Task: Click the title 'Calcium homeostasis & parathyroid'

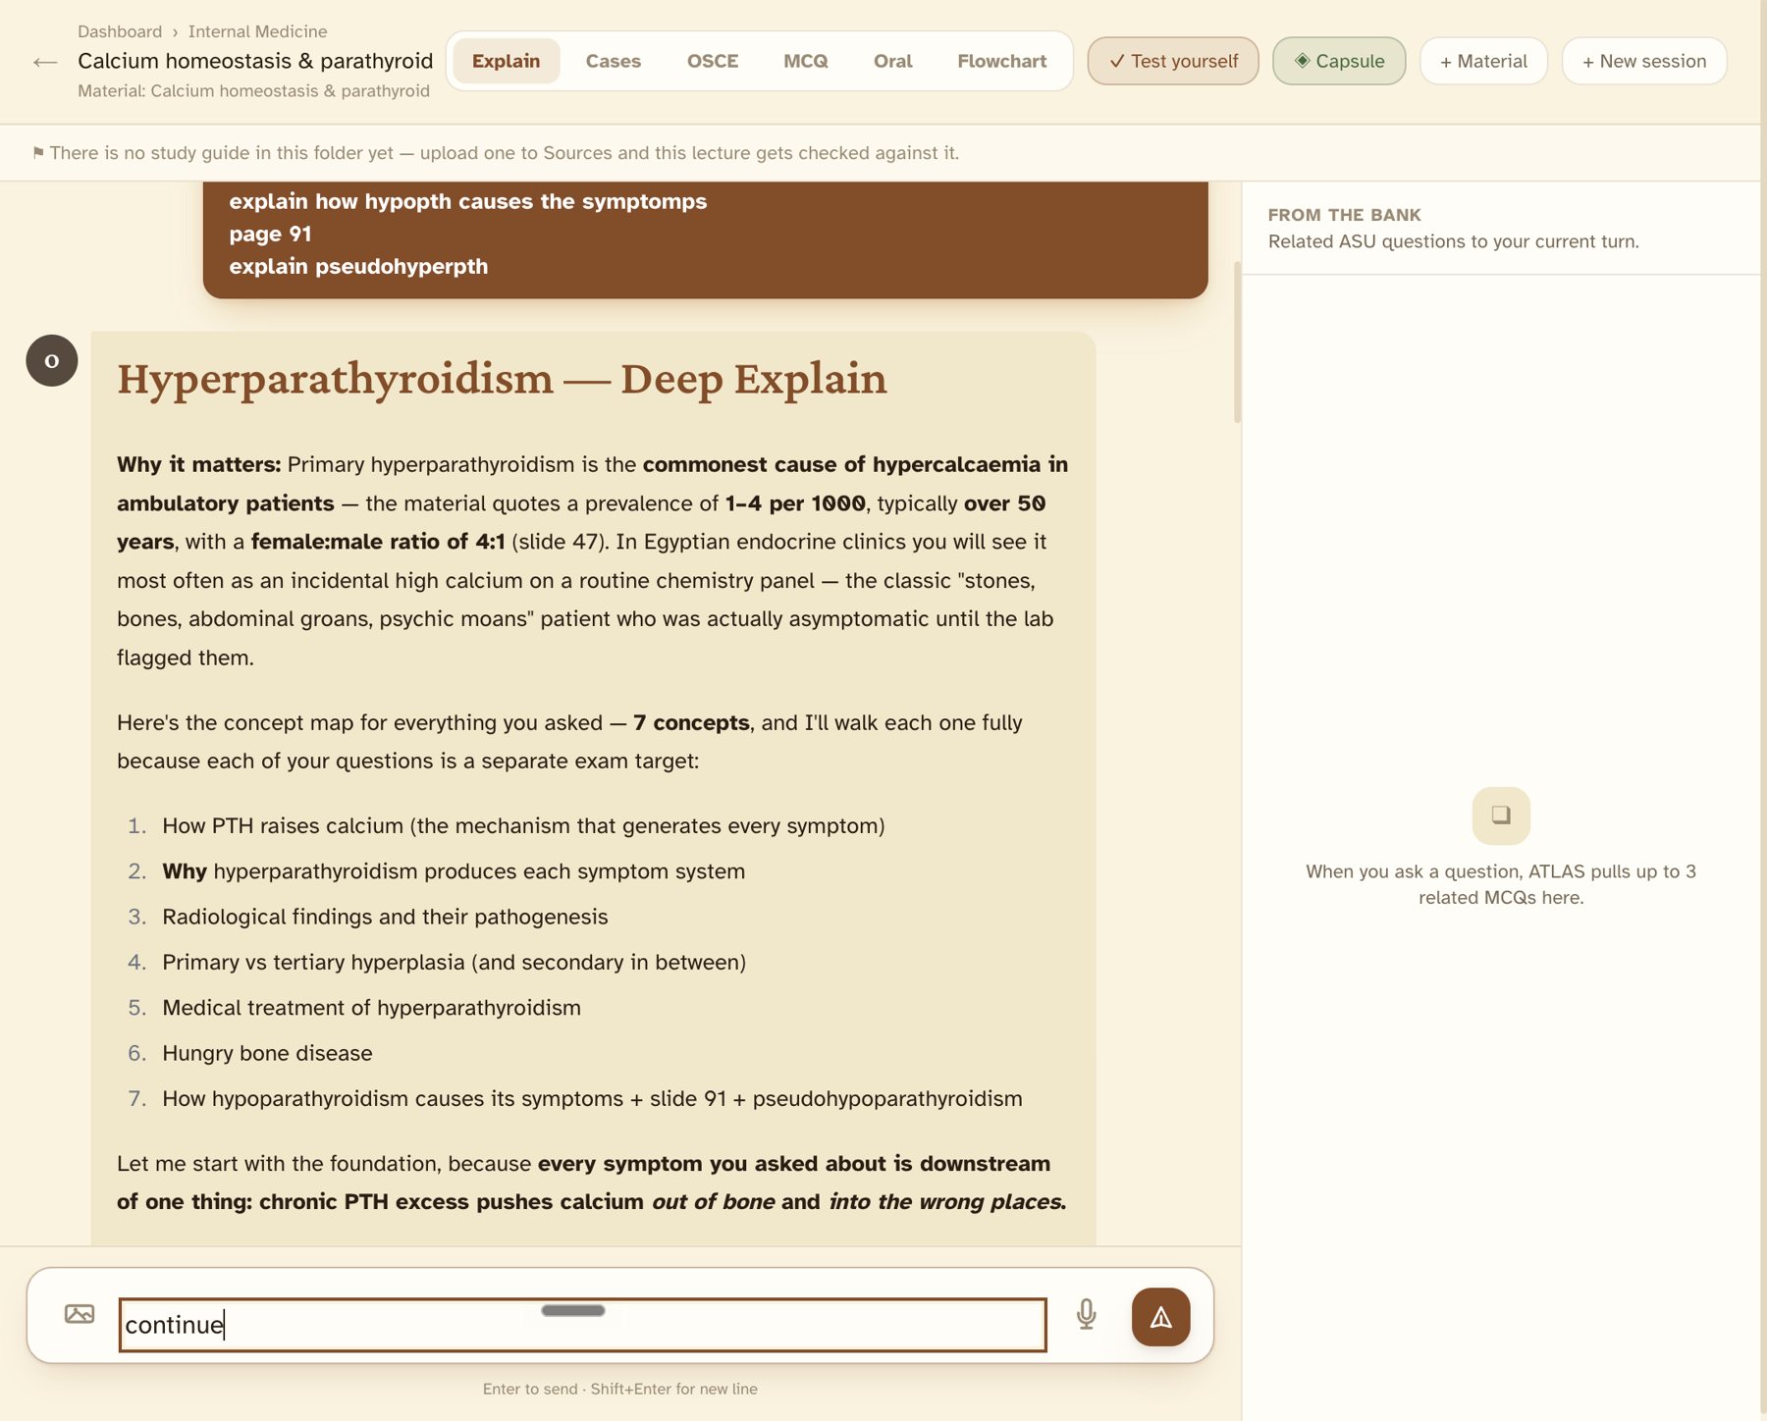Action: pyautogui.click(x=255, y=61)
